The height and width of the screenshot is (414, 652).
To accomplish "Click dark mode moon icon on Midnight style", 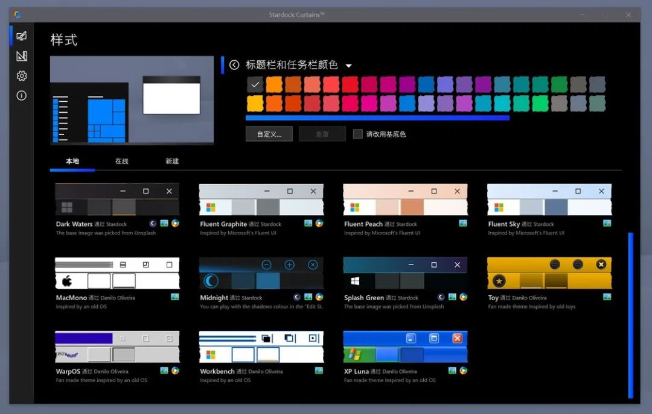I will pyautogui.click(x=297, y=297).
